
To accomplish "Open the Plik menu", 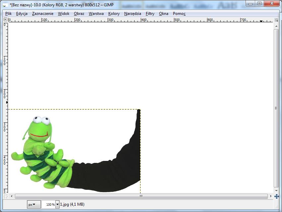I will click(9, 14).
